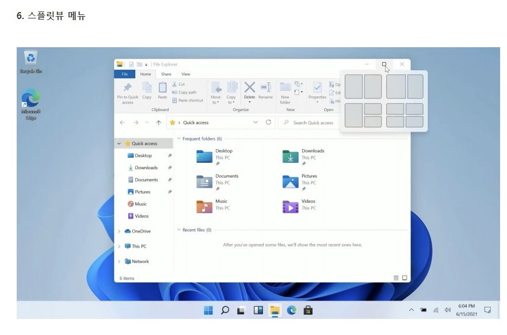Select Downloads in the navigation pane
Screen dimensions: 507x335
click(146, 167)
